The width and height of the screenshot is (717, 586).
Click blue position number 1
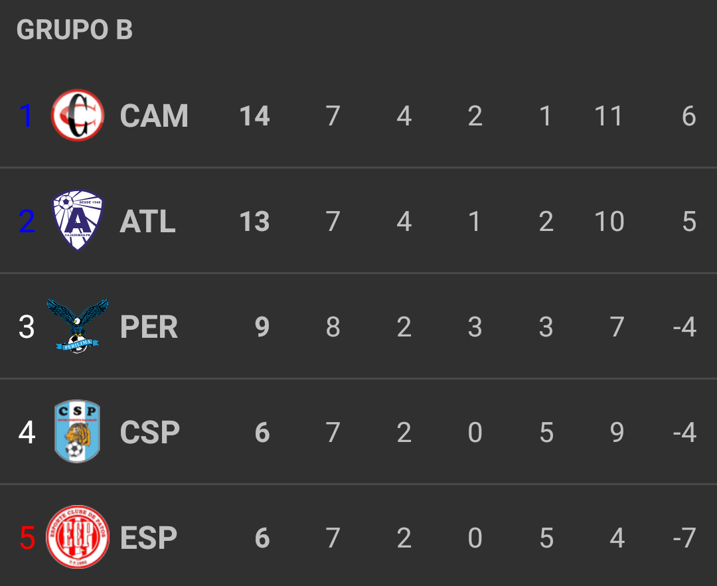(26, 116)
